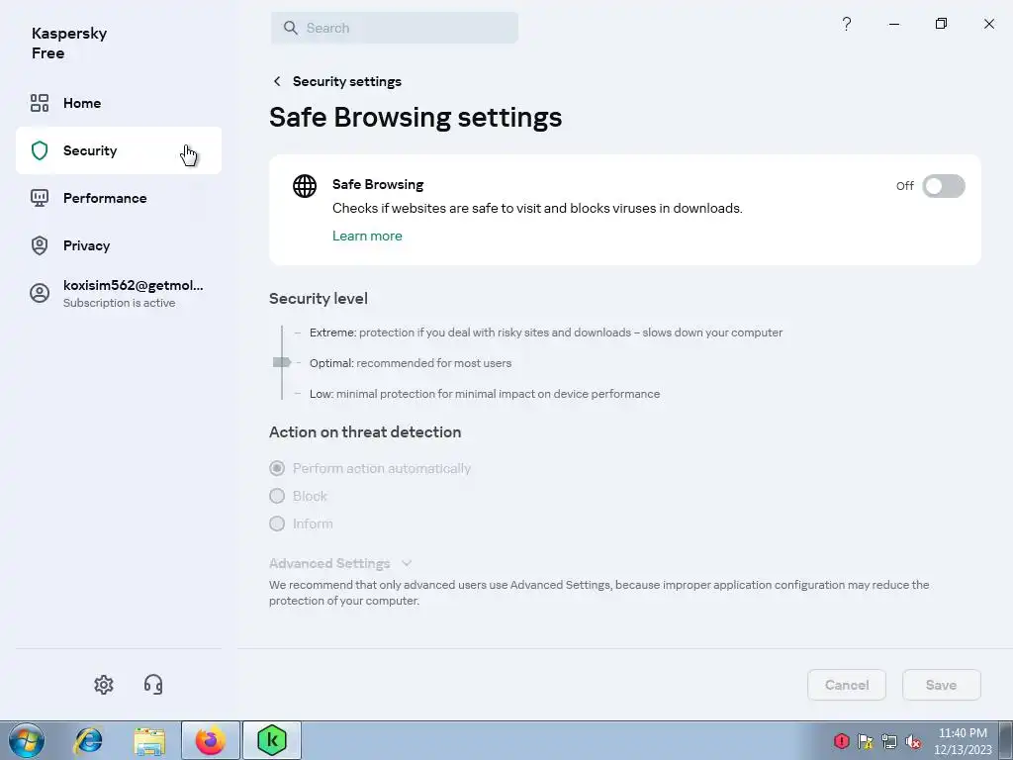
Task: Click the back arrow beside Security settings
Action: tap(277, 81)
